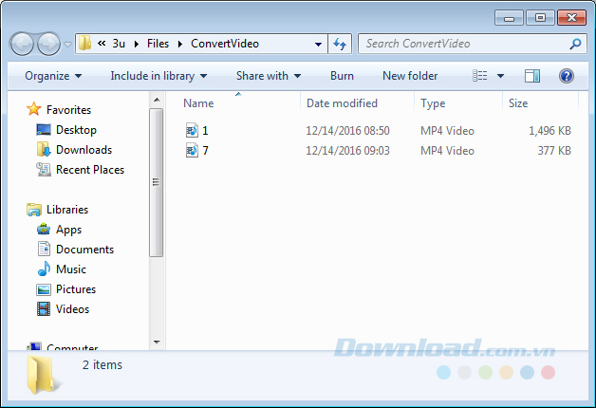Click navigation pane scroll down arrow
The height and width of the screenshot is (408, 596).
coord(157,342)
